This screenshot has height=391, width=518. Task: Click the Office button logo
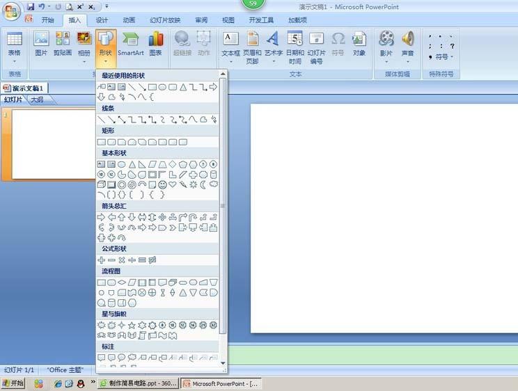[x=12, y=12]
